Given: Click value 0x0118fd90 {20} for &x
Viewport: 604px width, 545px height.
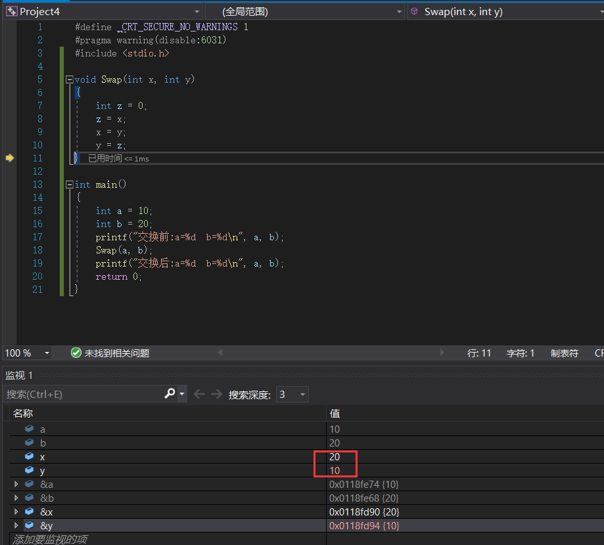Looking at the screenshot, I should (x=364, y=512).
